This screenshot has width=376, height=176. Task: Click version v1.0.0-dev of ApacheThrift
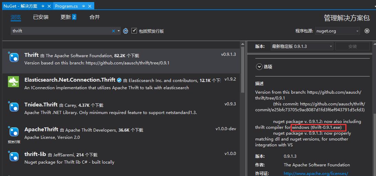pos(226,129)
